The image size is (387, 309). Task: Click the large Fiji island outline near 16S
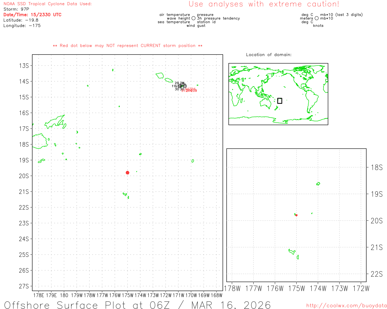(55, 122)
